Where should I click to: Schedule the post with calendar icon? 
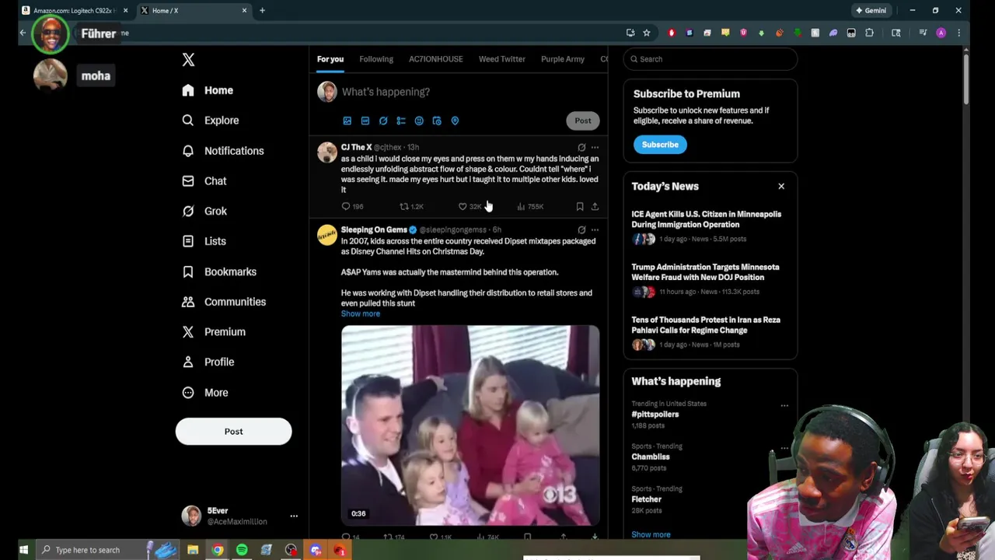(437, 121)
